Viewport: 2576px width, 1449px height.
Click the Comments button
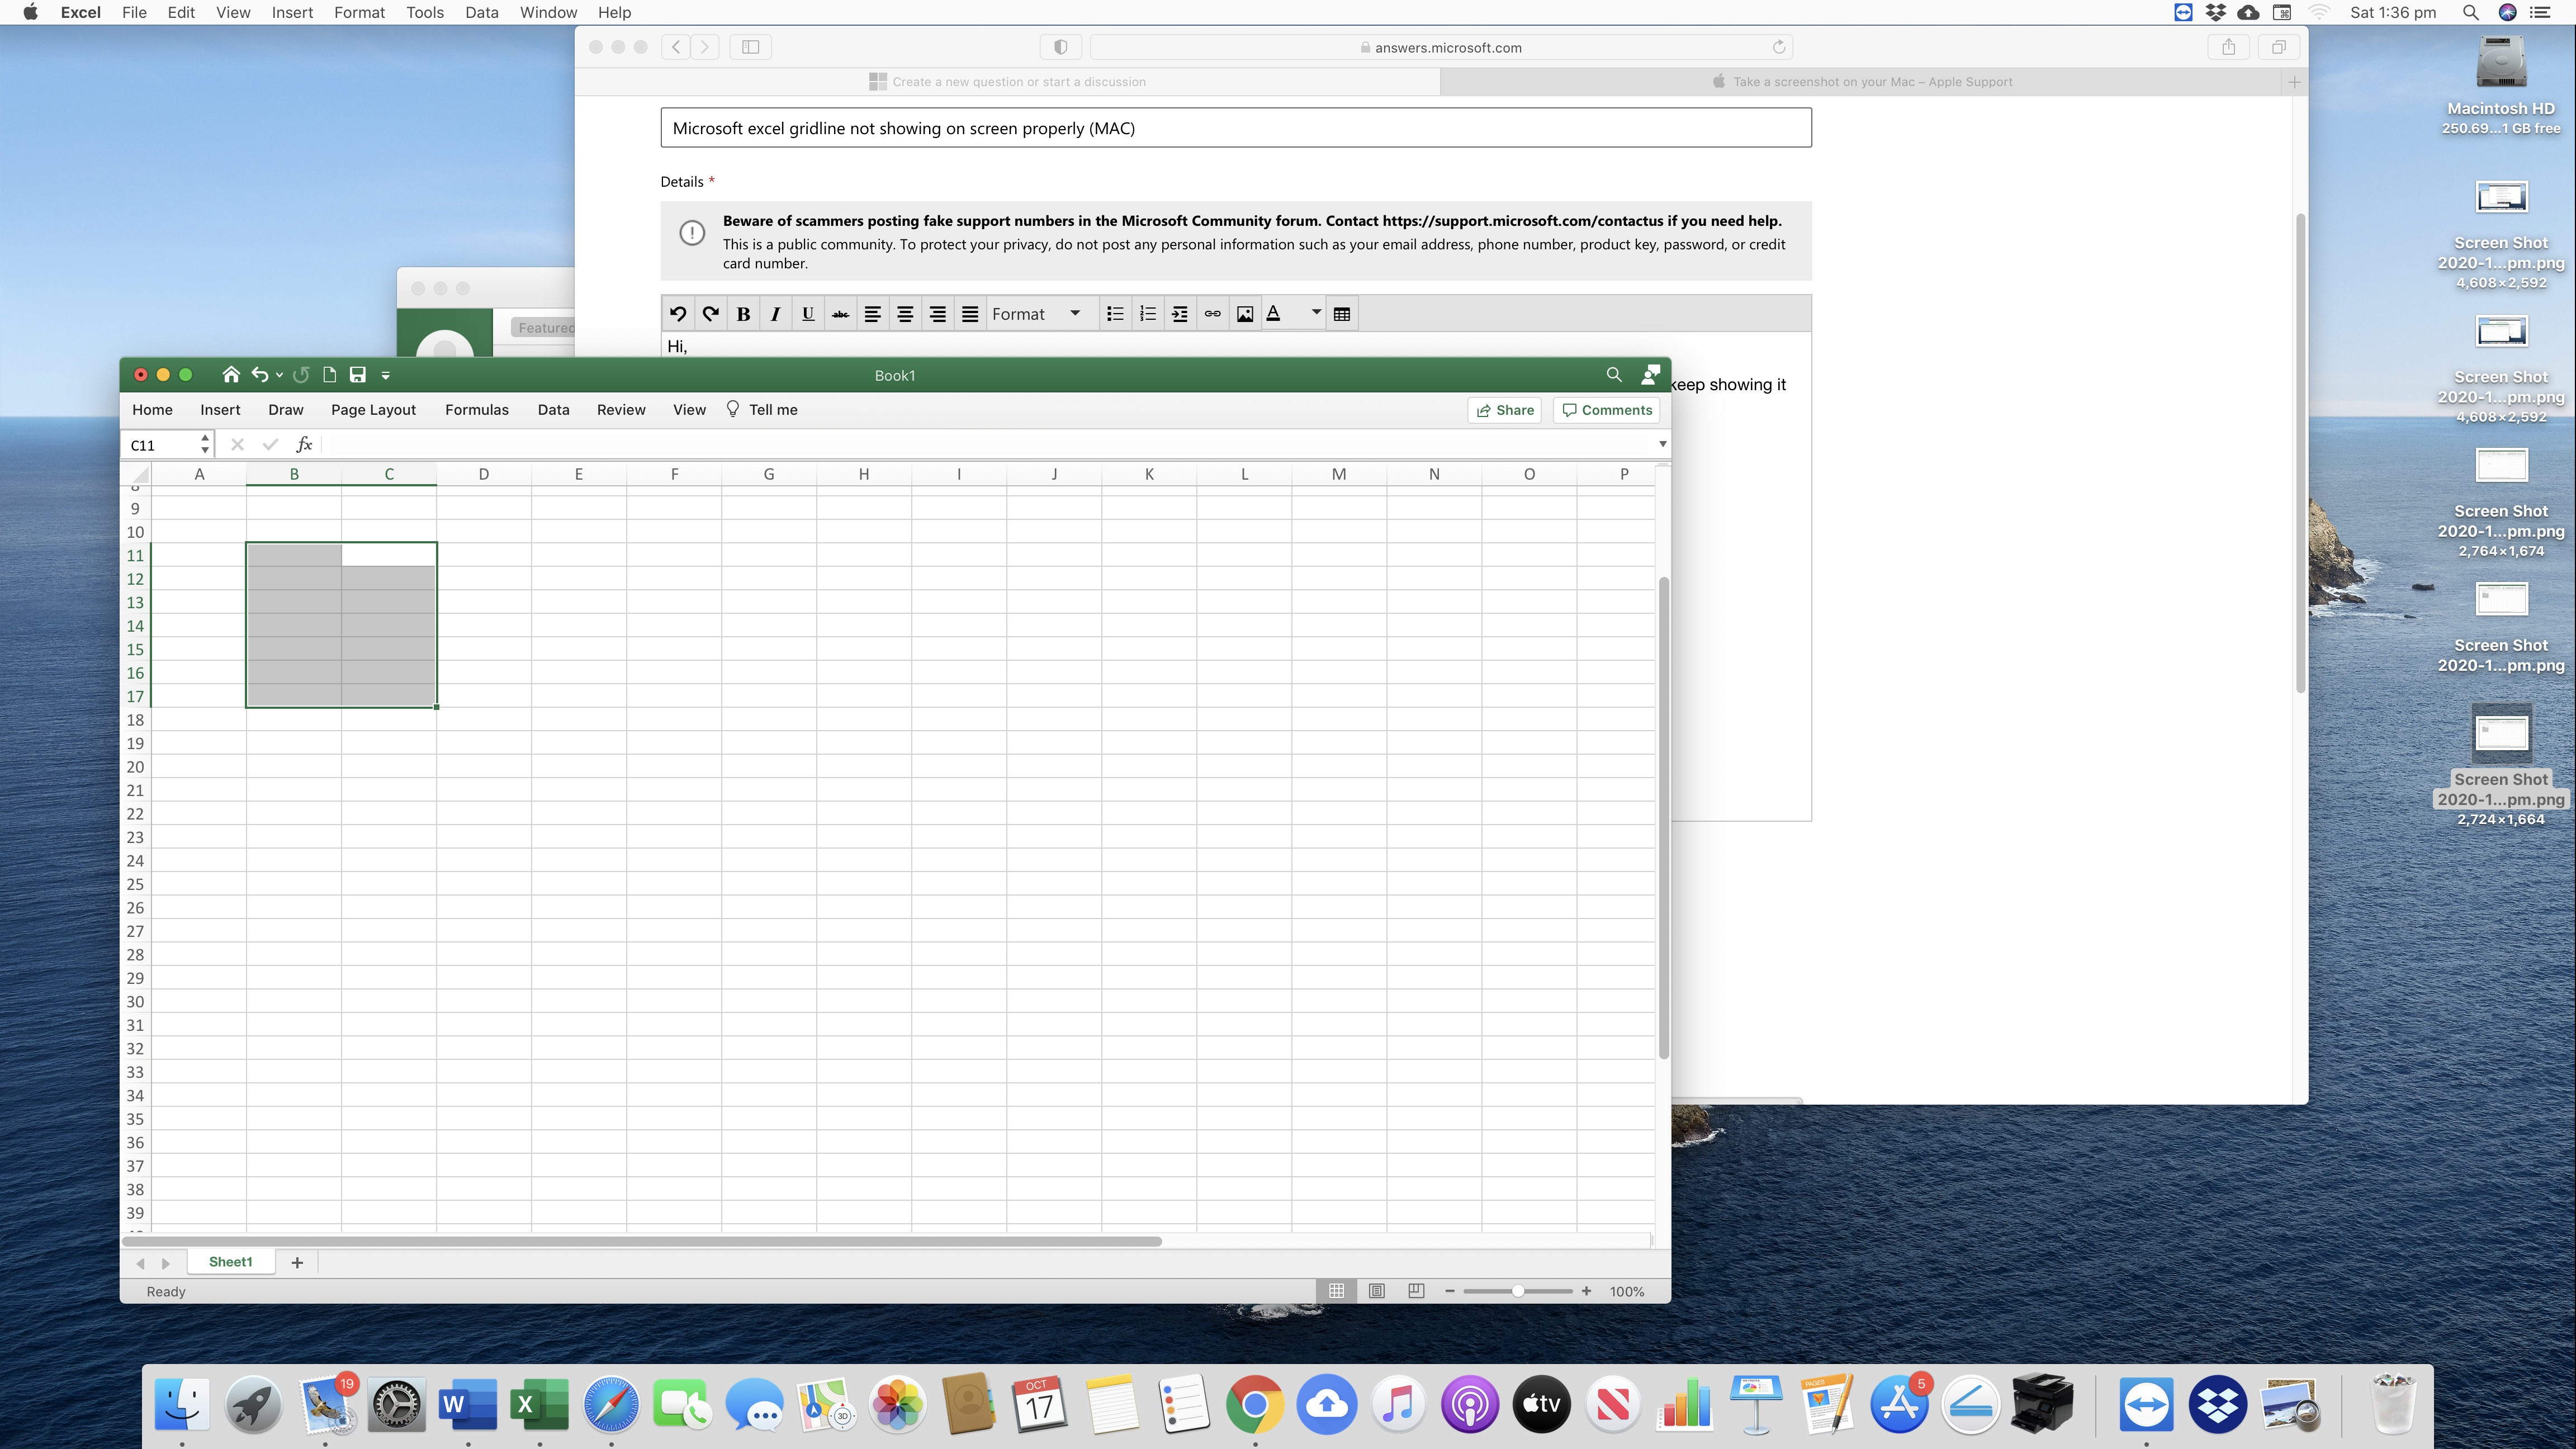pyautogui.click(x=1606, y=410)
